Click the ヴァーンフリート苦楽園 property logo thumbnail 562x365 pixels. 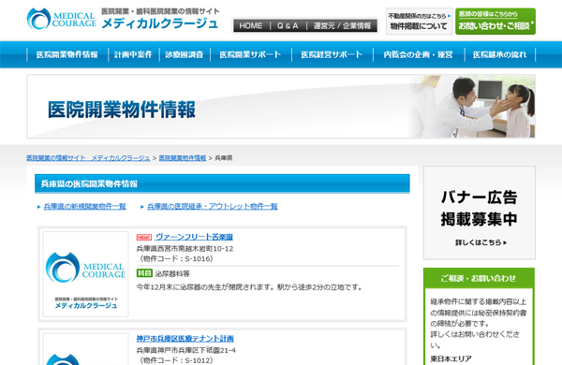[x=85, y=274]
